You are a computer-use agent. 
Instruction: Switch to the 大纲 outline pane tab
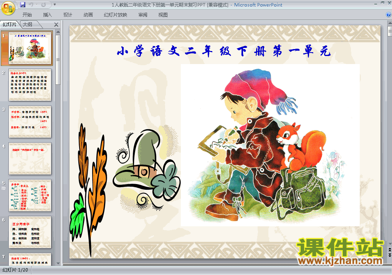28,25
